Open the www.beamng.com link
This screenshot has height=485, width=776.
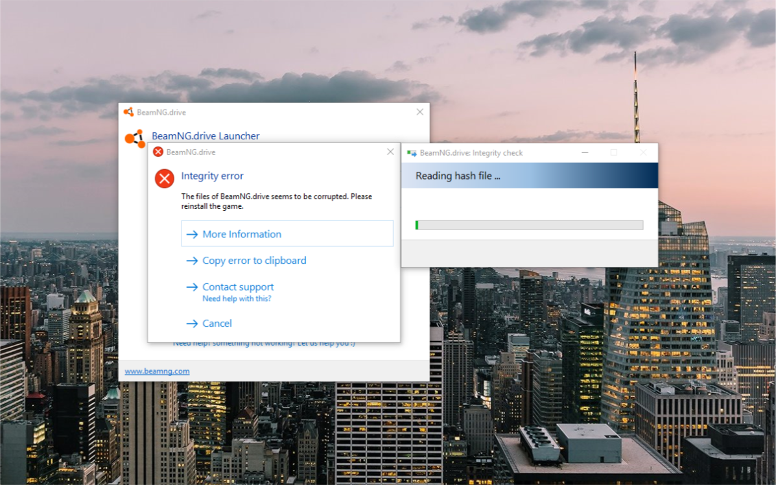pyautogui.click(x=157, y=371)
